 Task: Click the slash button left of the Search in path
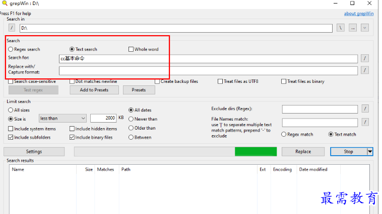pyautogui.click(x=12, y=28)
